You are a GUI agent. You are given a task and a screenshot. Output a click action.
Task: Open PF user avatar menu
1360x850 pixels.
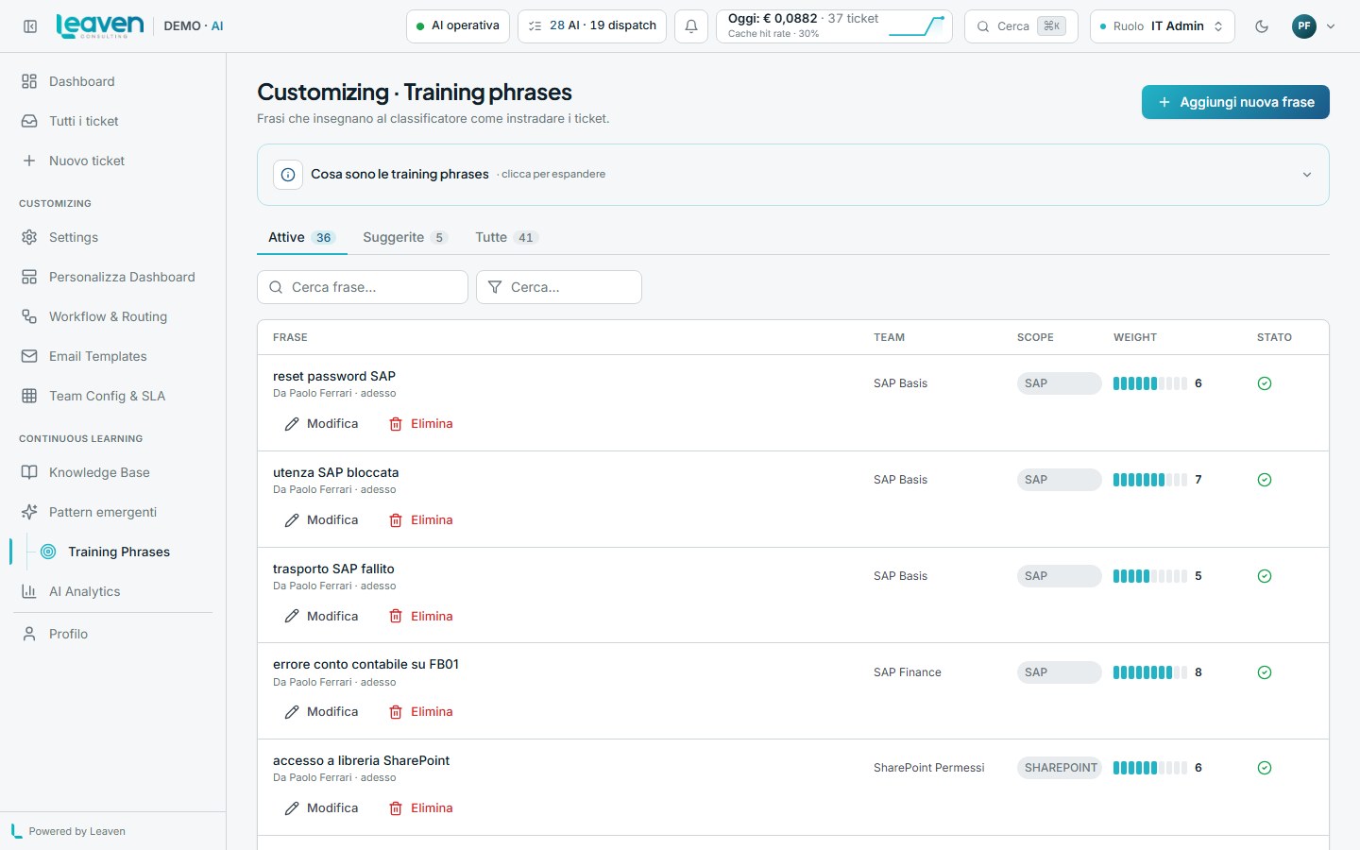point(1304,26)
